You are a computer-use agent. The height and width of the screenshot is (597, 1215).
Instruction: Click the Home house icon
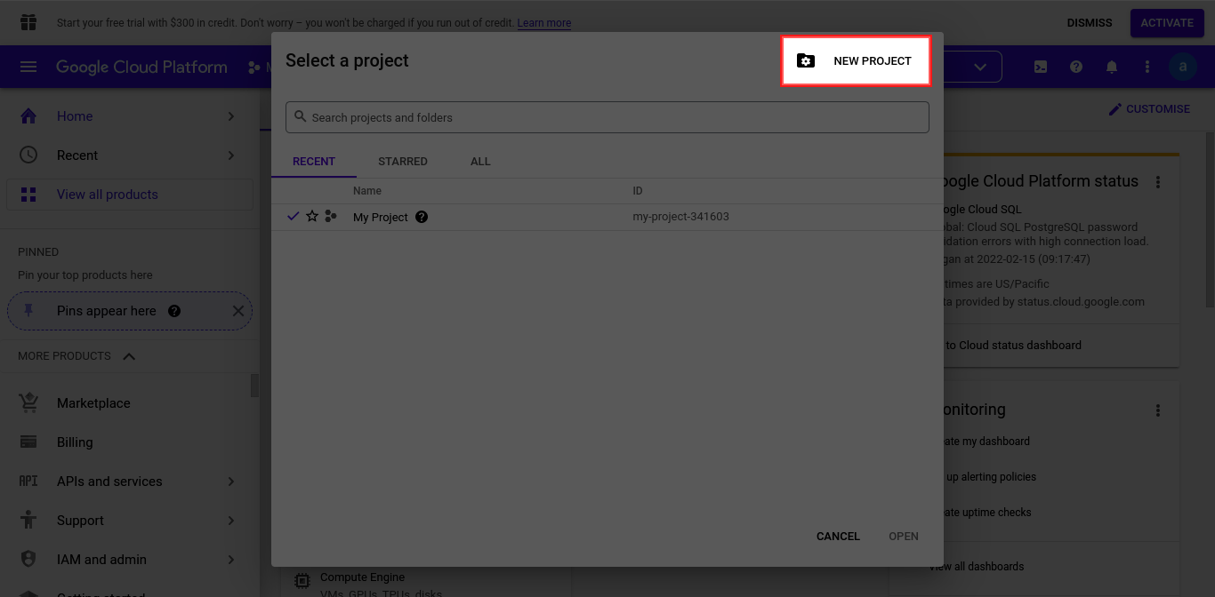point(28,116)
